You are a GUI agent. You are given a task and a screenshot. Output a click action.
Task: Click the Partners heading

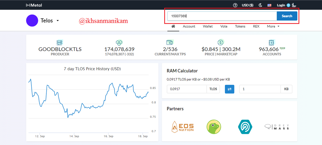[x=175, y=109]
